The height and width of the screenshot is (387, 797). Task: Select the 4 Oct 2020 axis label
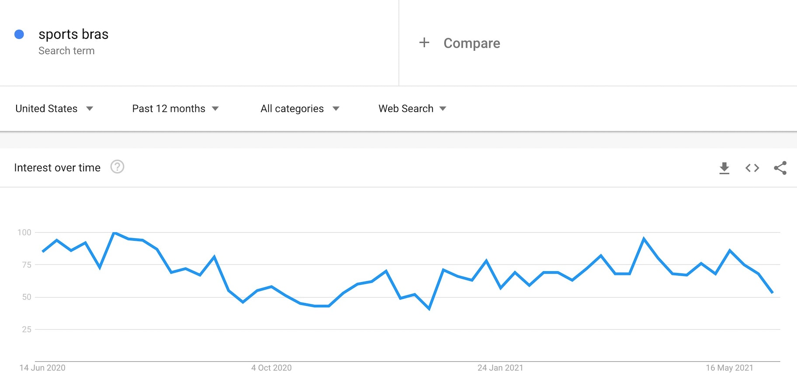[x=271, y=368]
